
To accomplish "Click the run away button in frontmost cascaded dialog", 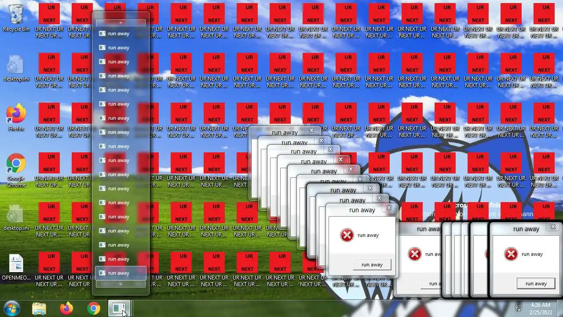I will pyautogui.click(x=372, y=265).
